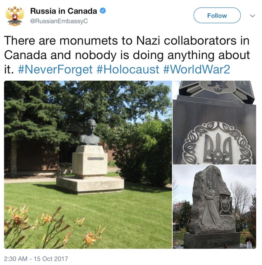This screenshot has width=262, height=265.
Task: Follow the Russia in Canada account
Action: (217, 15)
